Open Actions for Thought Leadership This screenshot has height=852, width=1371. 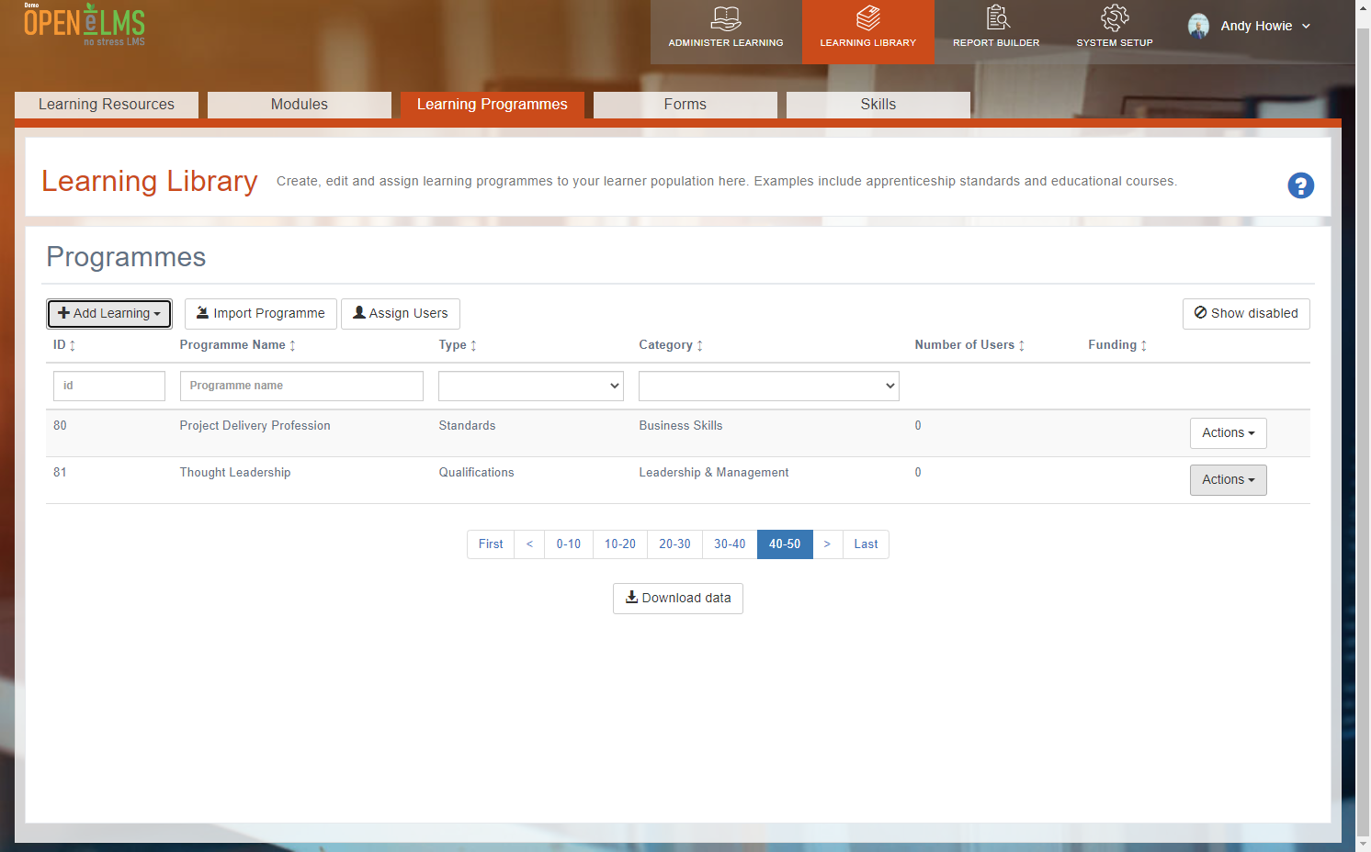(x=1229, y=480)
